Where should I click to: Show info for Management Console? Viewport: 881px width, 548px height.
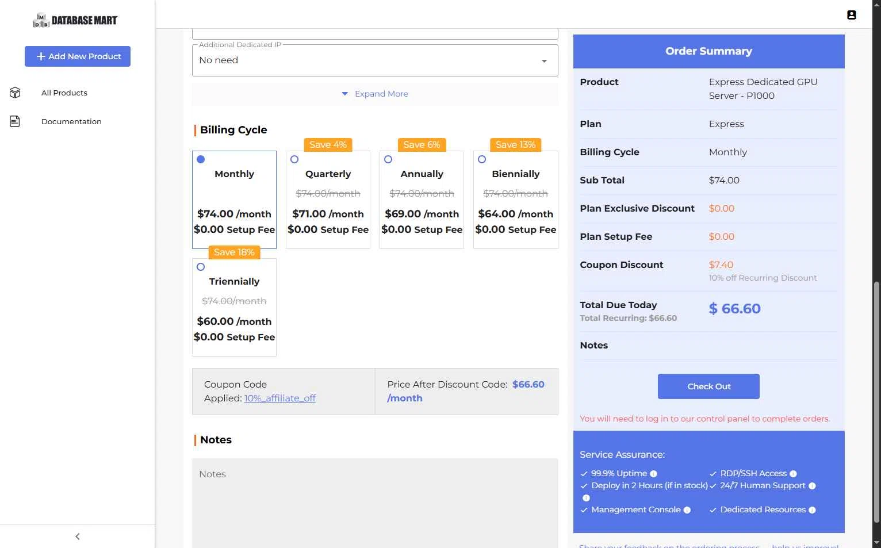pos(687,510)
